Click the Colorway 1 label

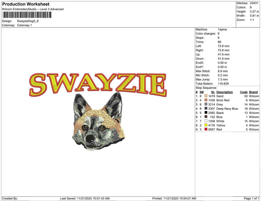pos(25,25)
